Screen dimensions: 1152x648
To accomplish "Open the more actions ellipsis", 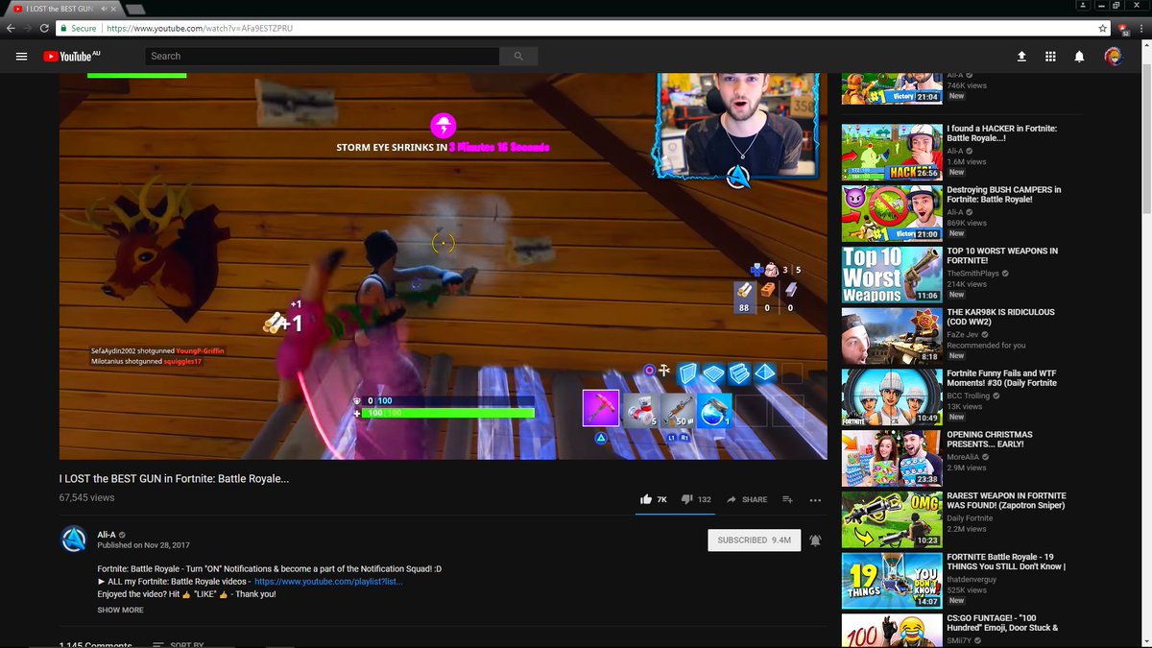I will tap(815, 499).
